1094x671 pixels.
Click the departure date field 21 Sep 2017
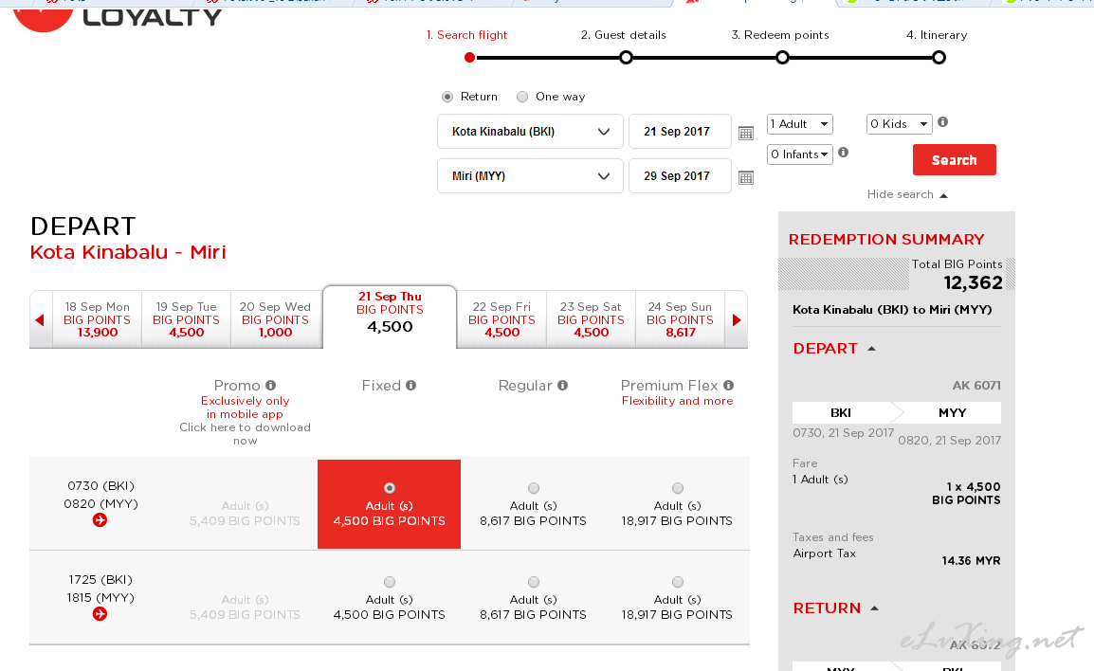click(680, 132)
